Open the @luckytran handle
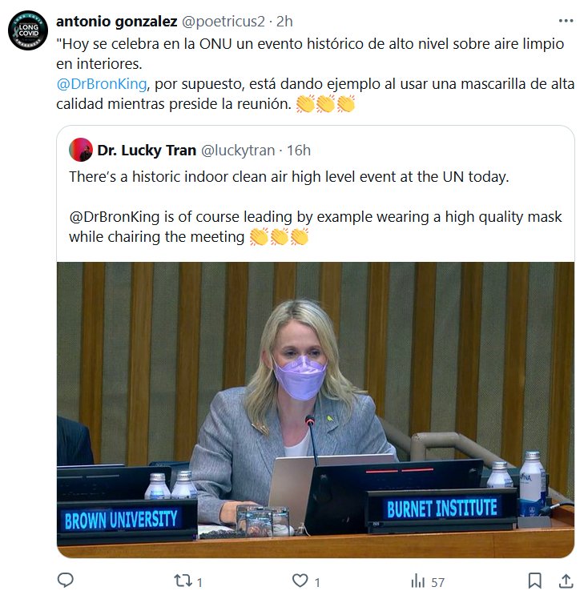The height and width of the screenshot is (599, 588). [x=238, y=151]
